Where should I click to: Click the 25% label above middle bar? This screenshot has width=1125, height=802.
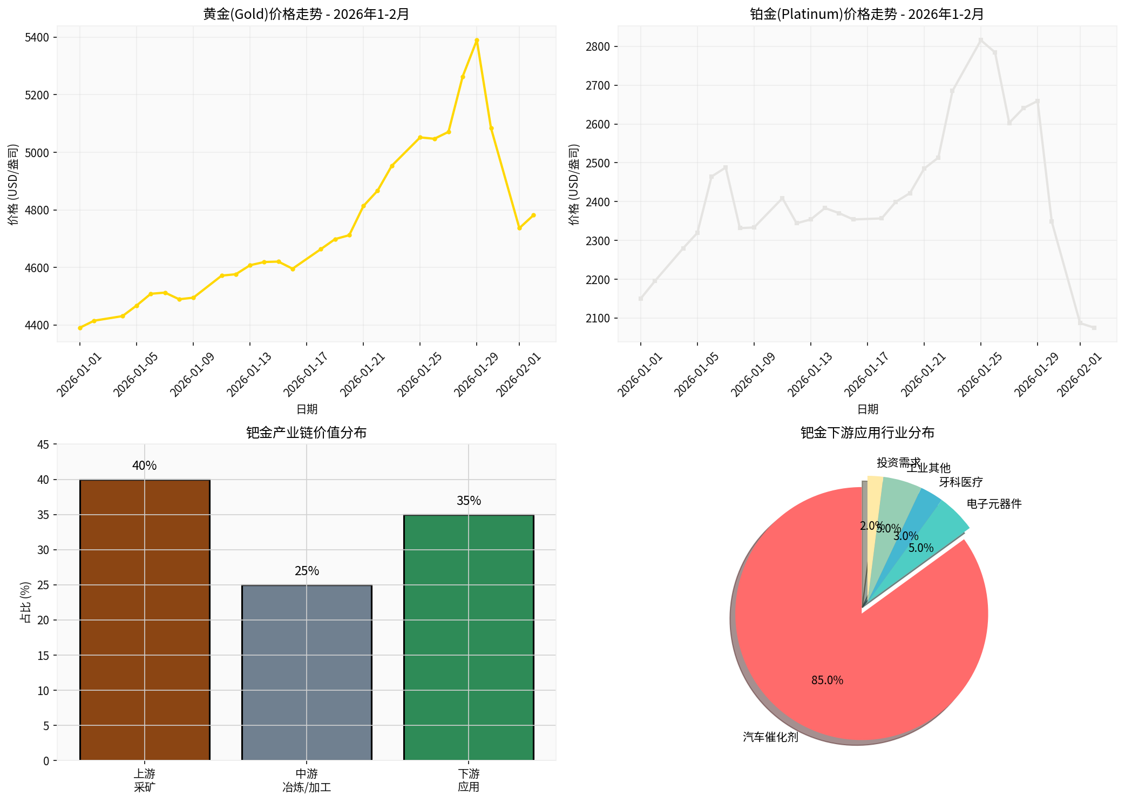click(307, 571)
